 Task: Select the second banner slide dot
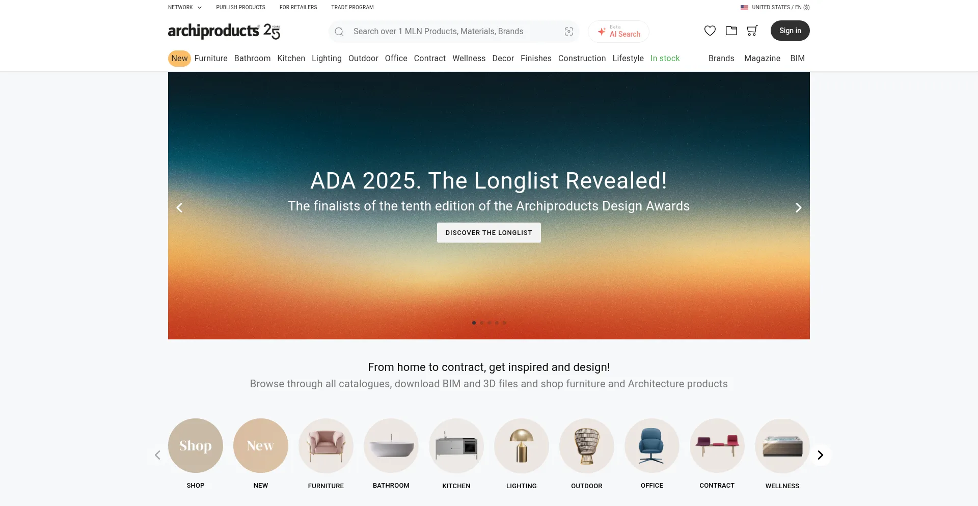[481, 323]
